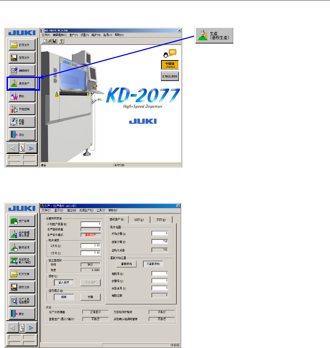Select 优化顺序 optimized order mode
Screen dimensions: 330x348
click(91, 282)
